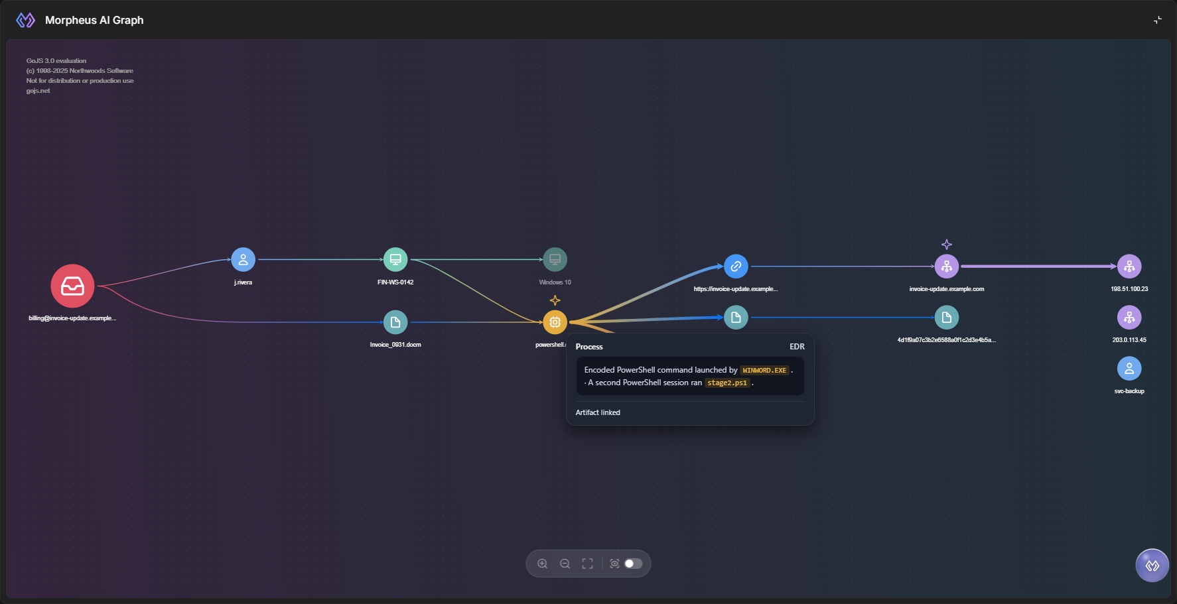Click the Morpheus logo in header
Image resolution: width=1177 pixels, height=604 pixels.
25,20
